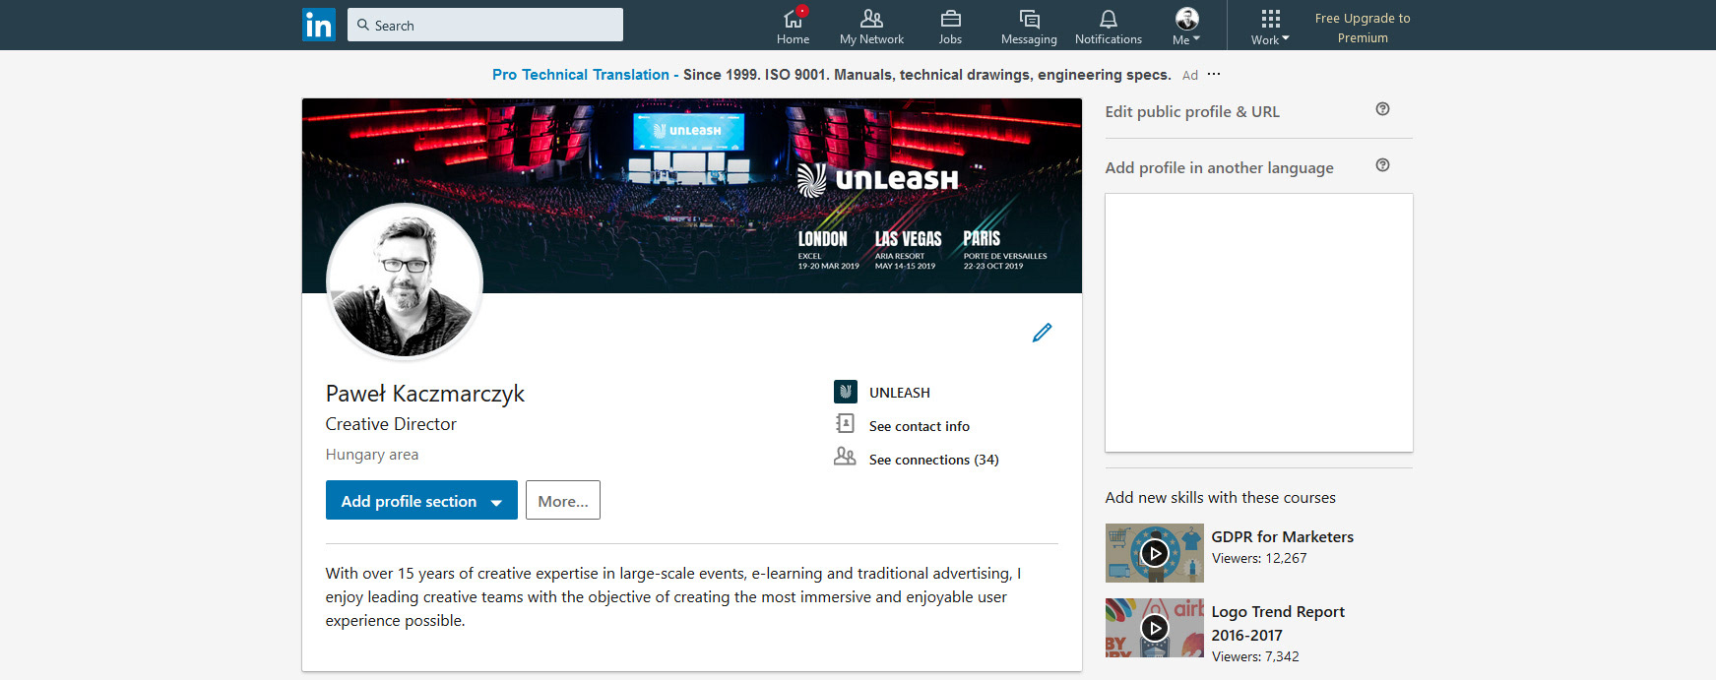Open GDPR for Marketers course title

point(1282,536)
